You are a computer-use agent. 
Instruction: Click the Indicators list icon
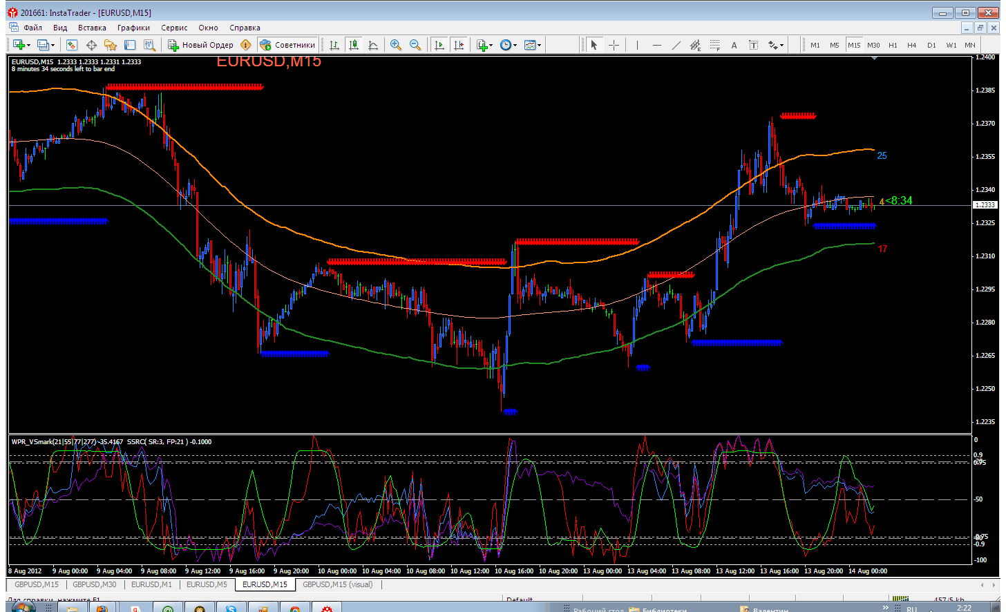tap(482, 45)
